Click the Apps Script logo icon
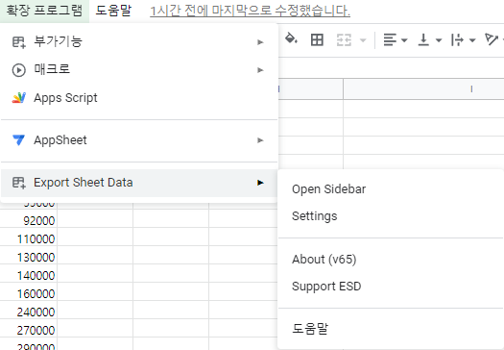 tap(19, 98)
